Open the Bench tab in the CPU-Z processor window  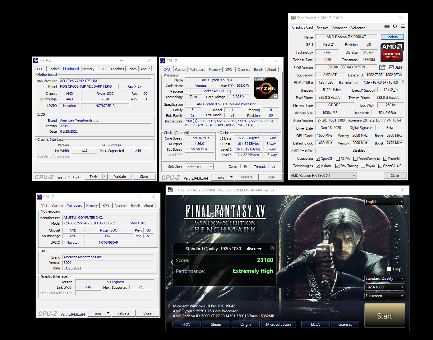click(x=258, y=70)
